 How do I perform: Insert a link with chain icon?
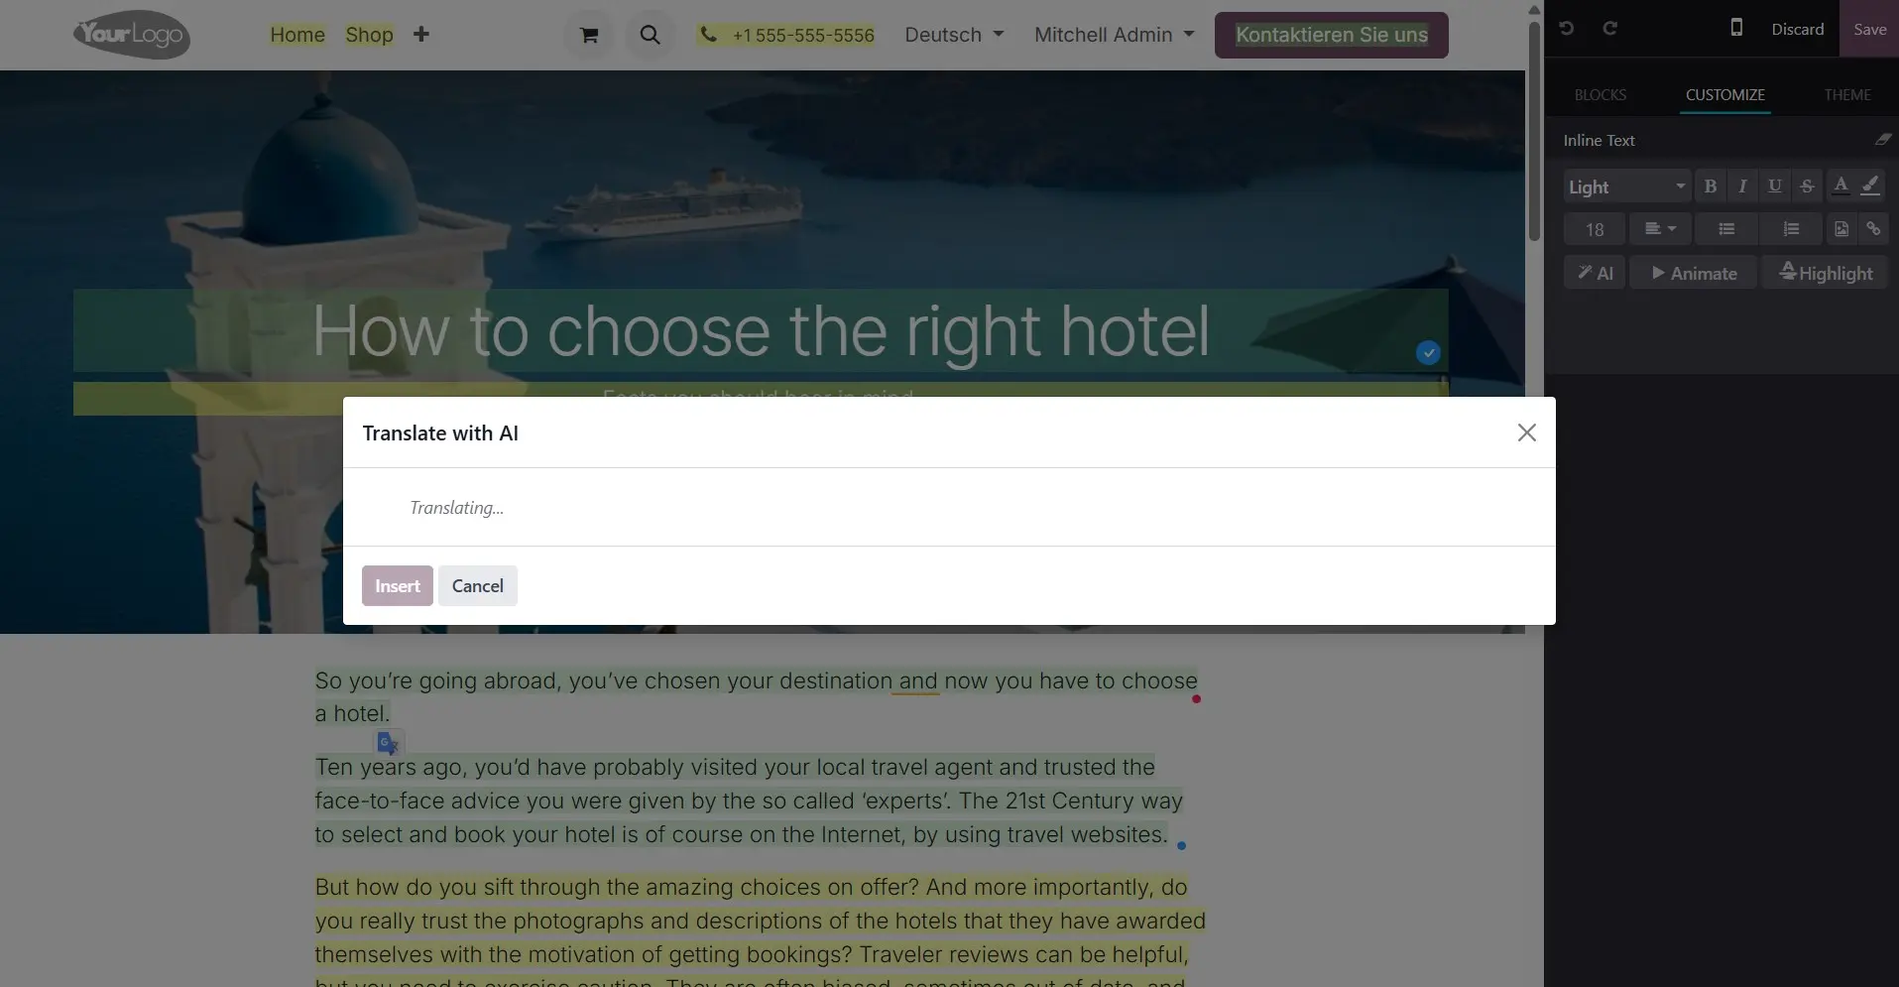pyautogui.click(x=1873, y=229)
